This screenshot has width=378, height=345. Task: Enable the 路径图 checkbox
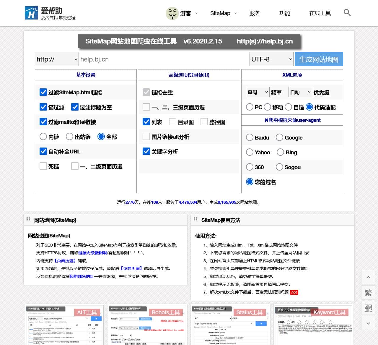[204, 122]
